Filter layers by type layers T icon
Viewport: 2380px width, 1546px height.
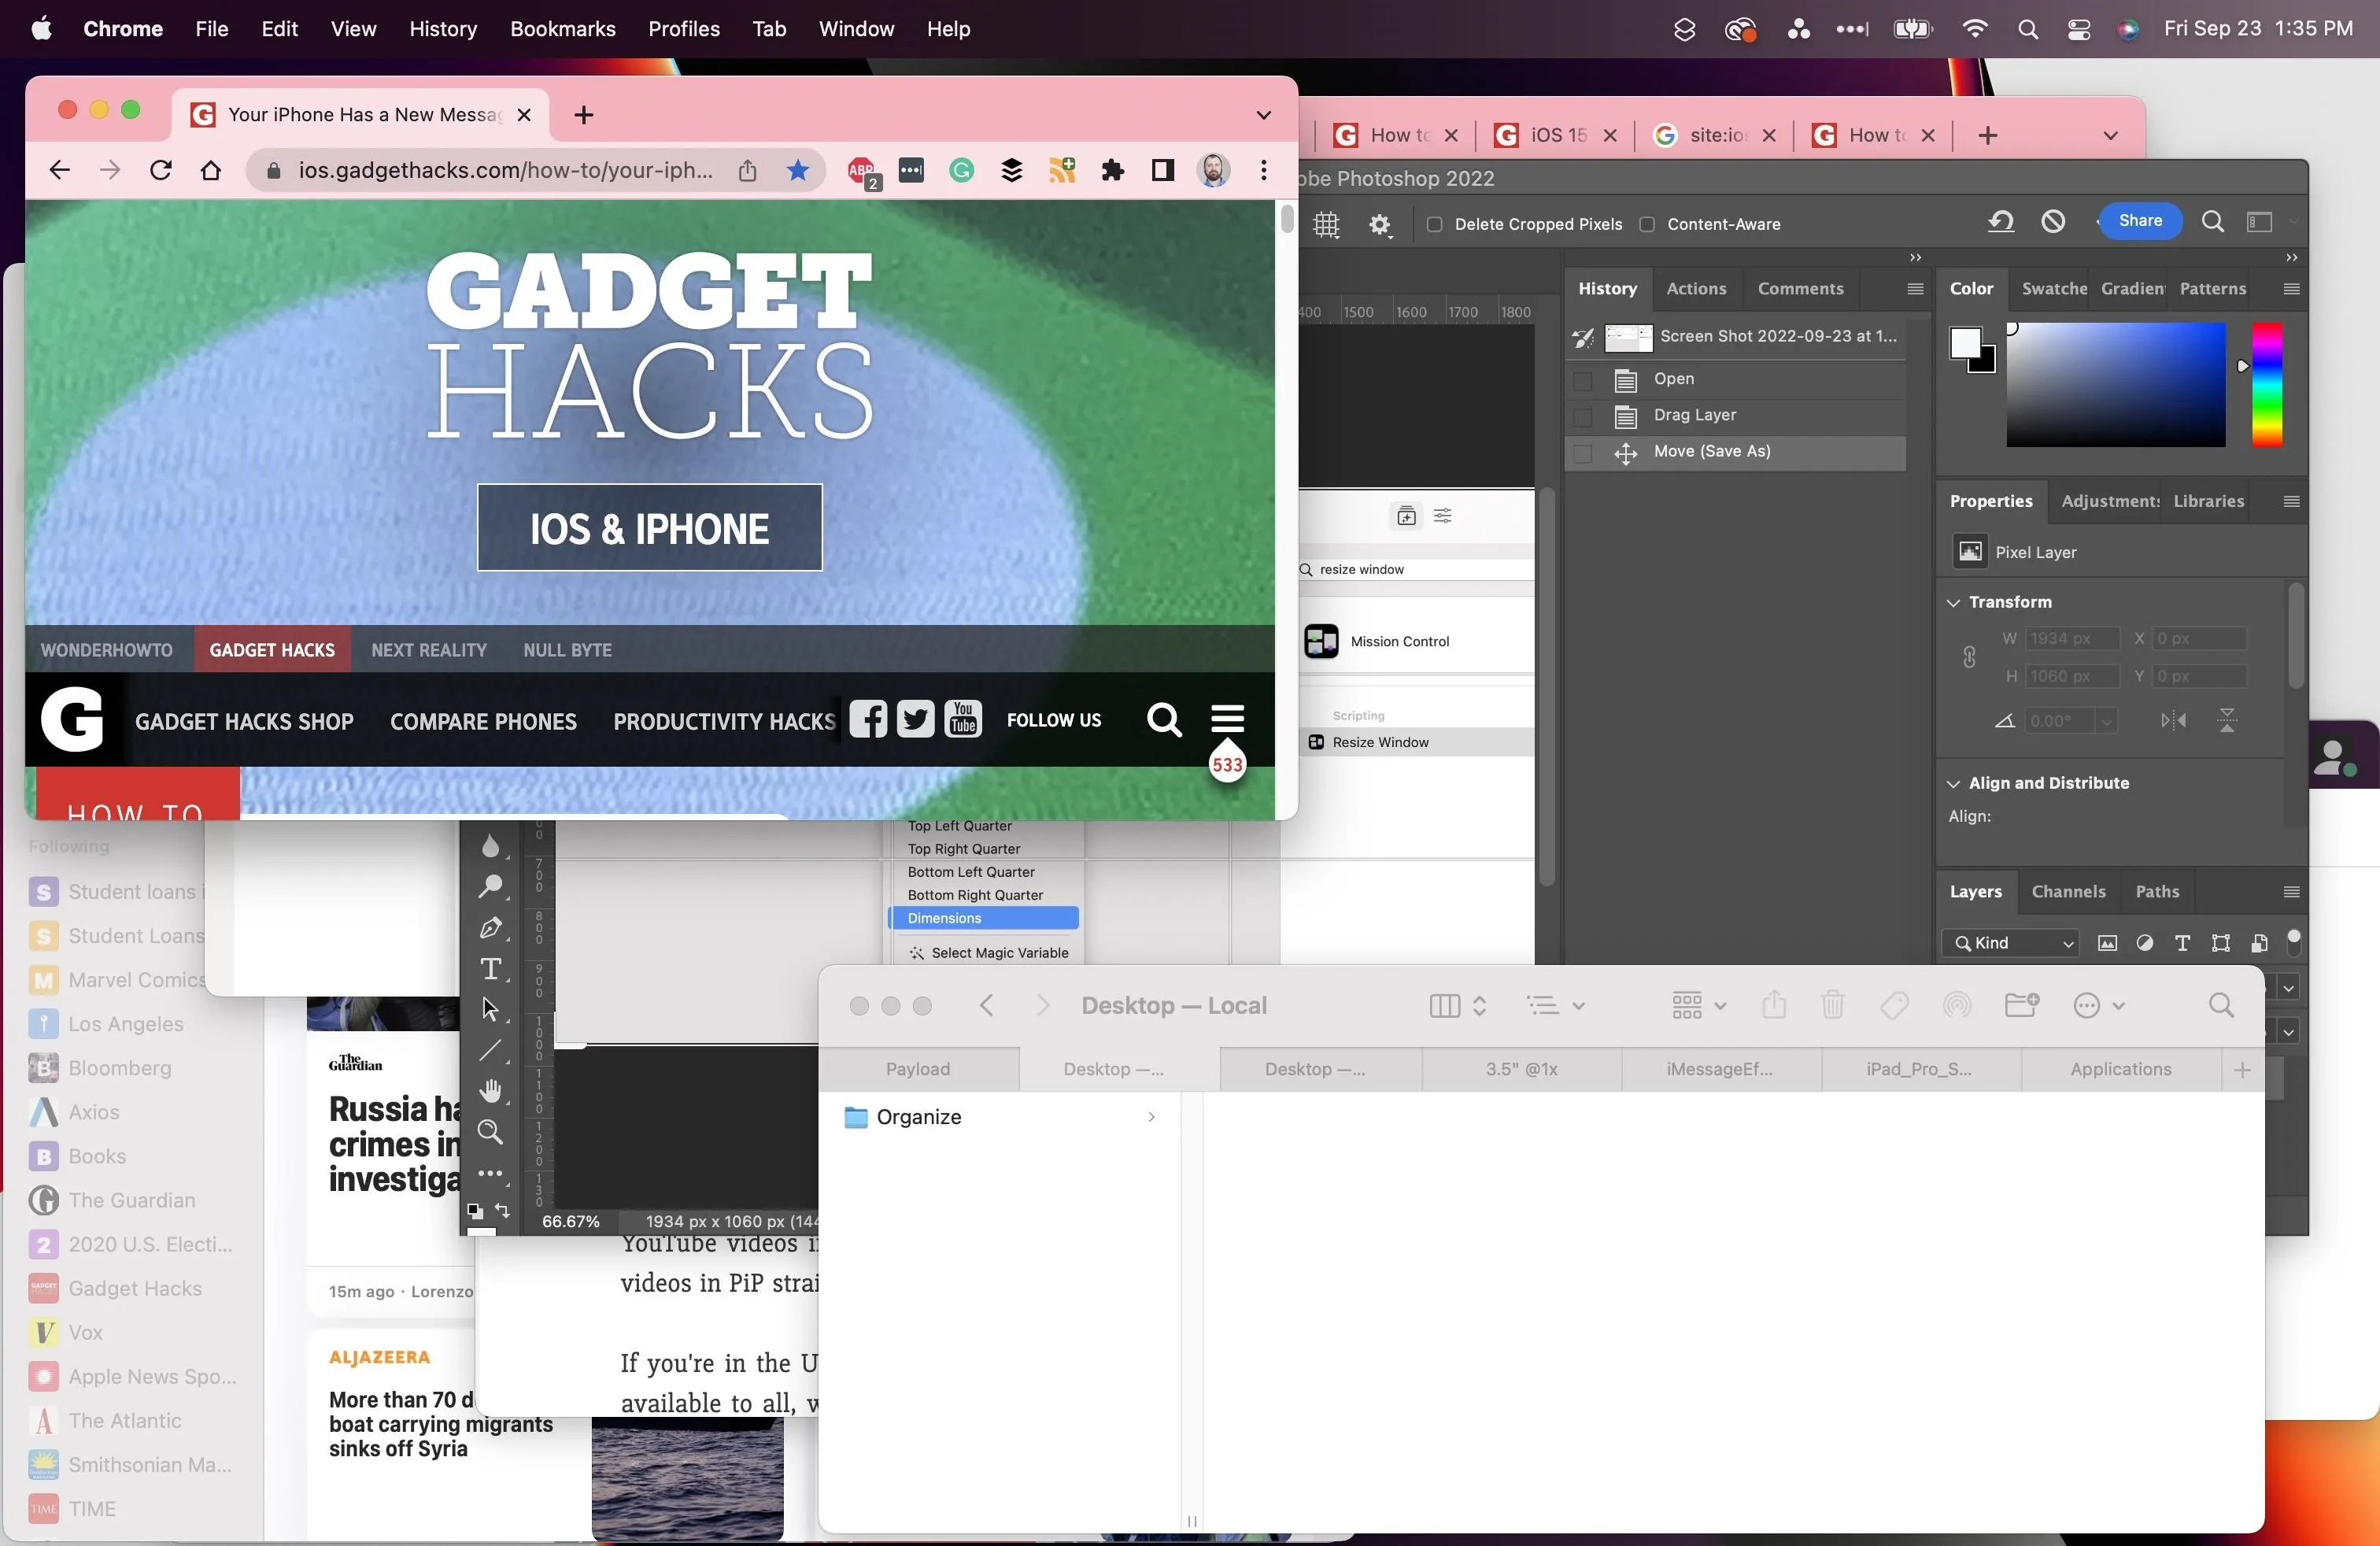pos(2183,943)
